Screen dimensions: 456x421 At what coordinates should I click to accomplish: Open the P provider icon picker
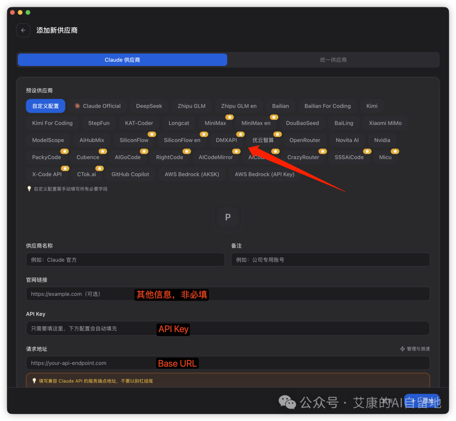click(228, 217)
